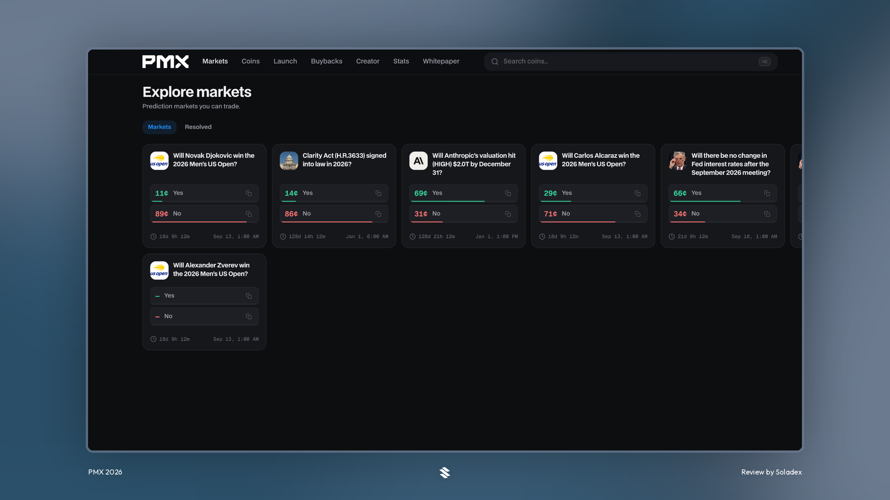Open the Anthropic valuation market title
The width and height of the screenshot is (890, 500).
coord(474,164)
